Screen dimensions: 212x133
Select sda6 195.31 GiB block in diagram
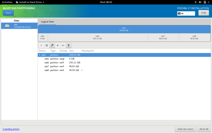coord(98,38)
